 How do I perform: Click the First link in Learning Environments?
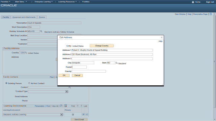coord(73,106)
